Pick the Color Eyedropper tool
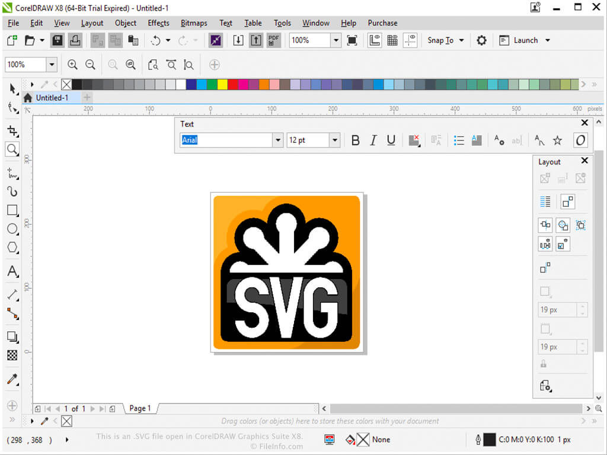The image size is (607, 455). point(12,380)
